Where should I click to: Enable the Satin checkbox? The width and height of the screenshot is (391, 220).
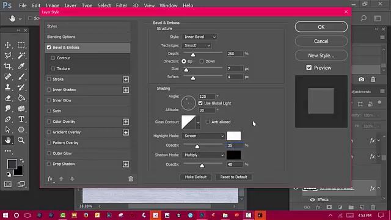tap(49, 111)
